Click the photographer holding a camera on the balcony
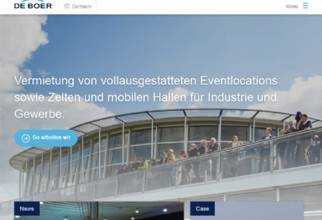This screenshot has width=322, height=220. pos(303,138)
